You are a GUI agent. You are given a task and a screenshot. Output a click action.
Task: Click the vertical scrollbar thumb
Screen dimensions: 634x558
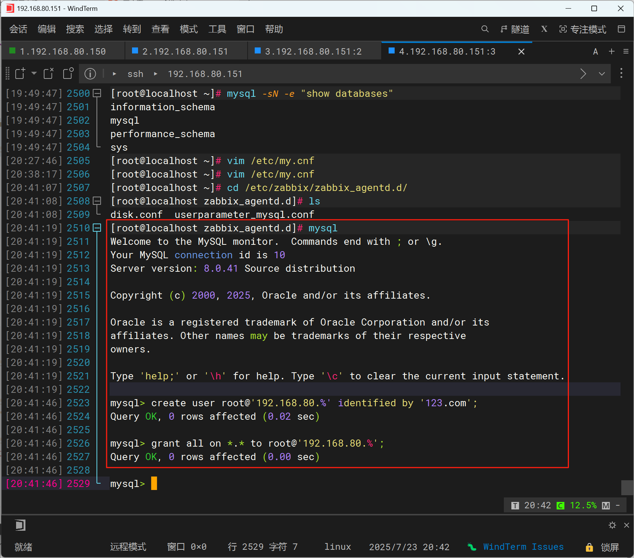coord(627,488)
